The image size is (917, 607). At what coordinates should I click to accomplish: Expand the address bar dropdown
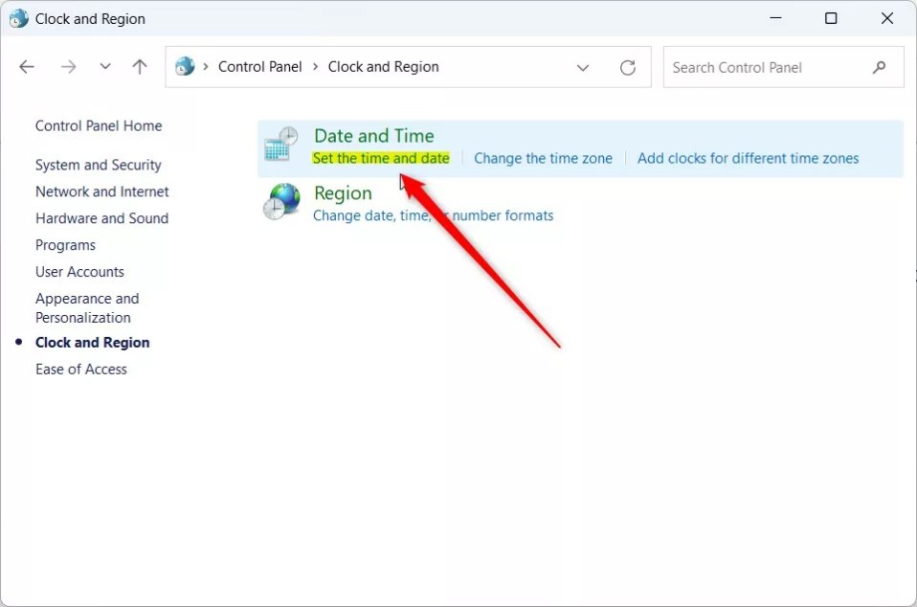pyautogui.click(x=583, y=67)
